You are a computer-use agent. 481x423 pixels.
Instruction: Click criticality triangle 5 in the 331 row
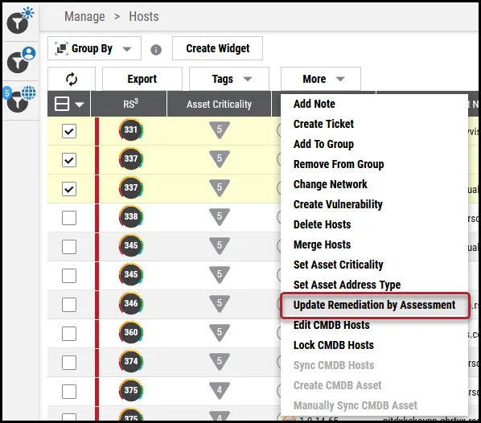[220, 130]
